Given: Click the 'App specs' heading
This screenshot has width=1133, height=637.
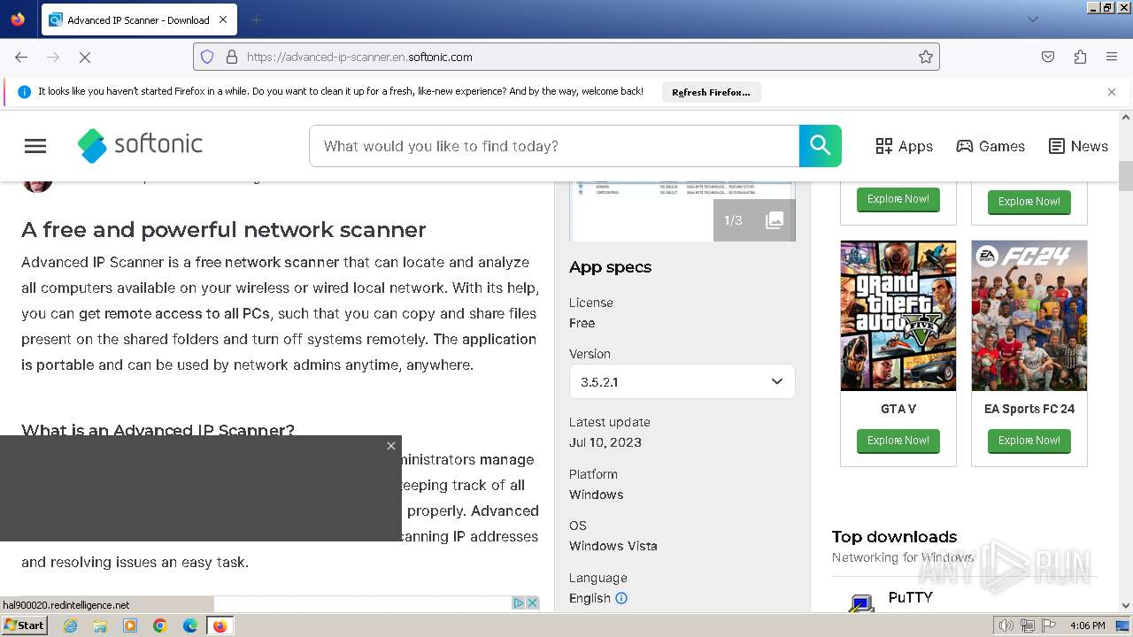Looking at the screenshot, I should (x=610, y=267).
